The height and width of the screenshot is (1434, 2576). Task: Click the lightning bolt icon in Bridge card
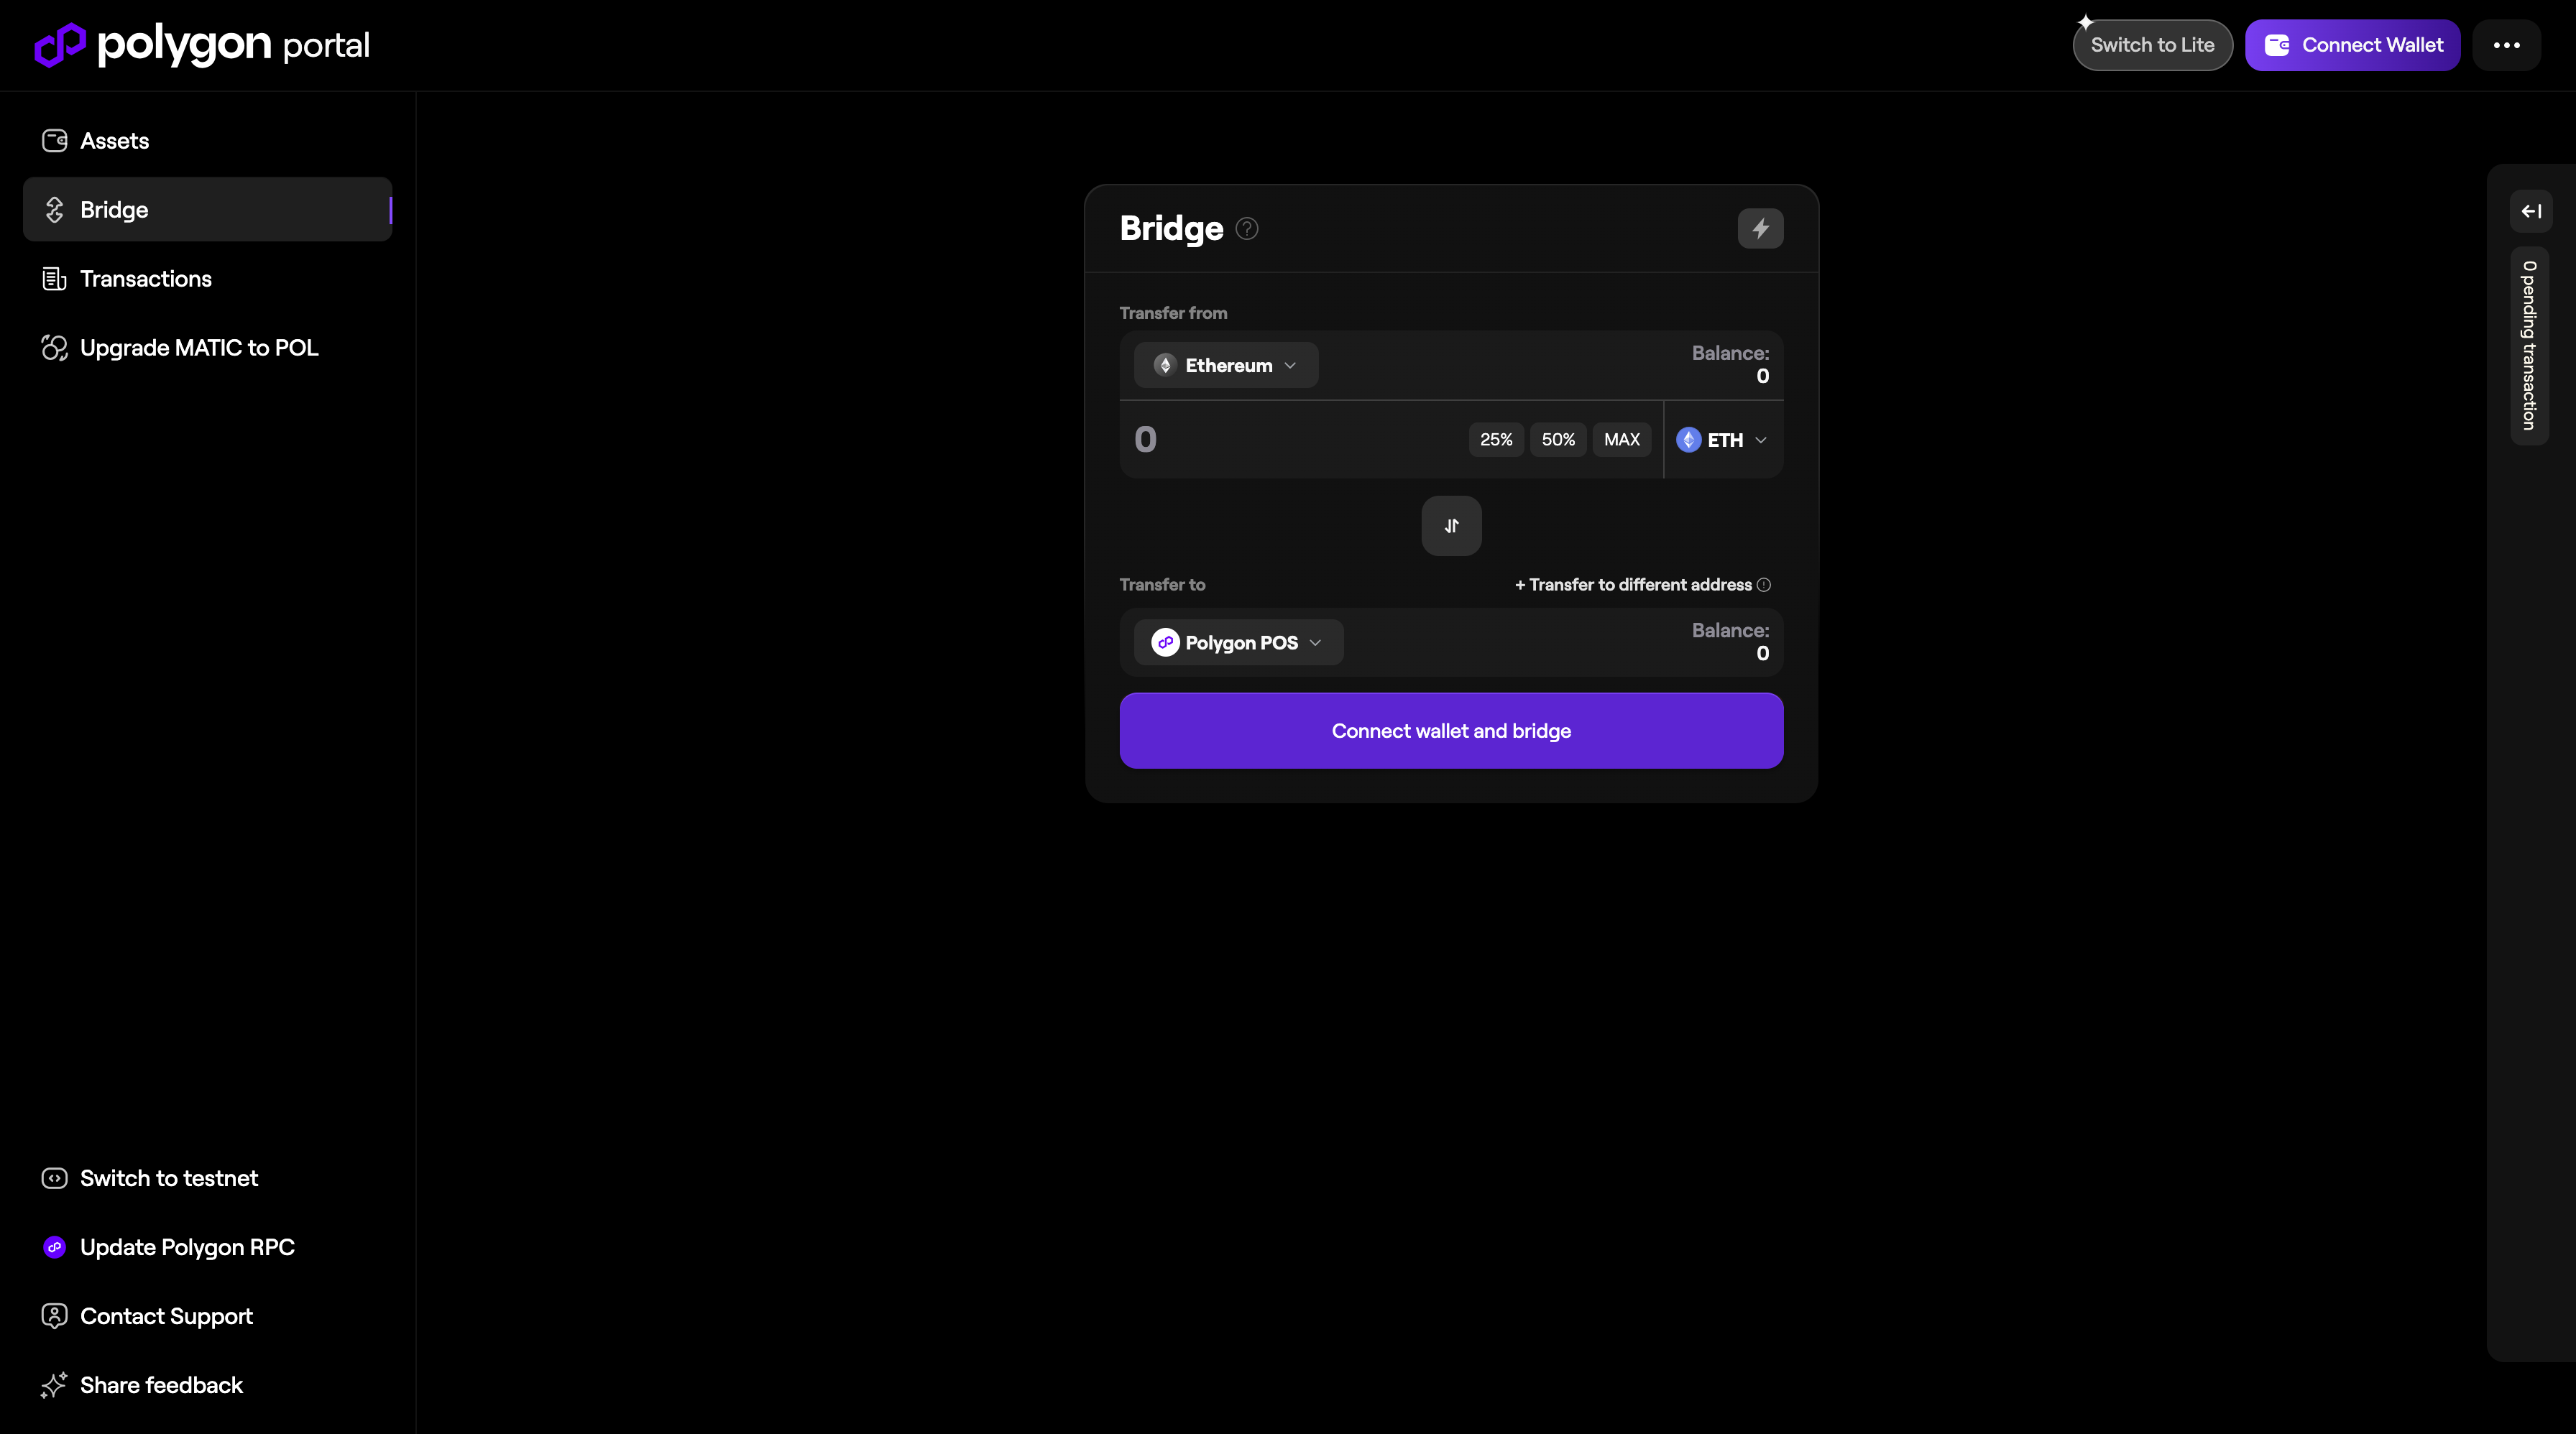click(1760, 229)
